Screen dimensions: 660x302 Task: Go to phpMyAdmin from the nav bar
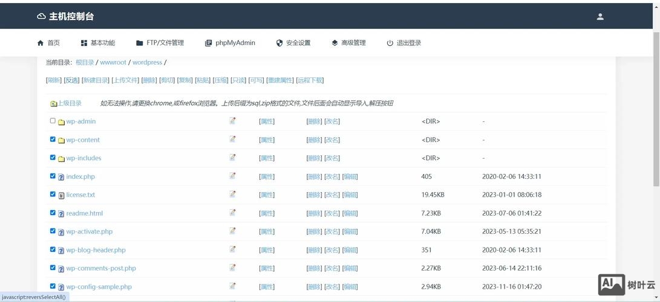point(230,43)
